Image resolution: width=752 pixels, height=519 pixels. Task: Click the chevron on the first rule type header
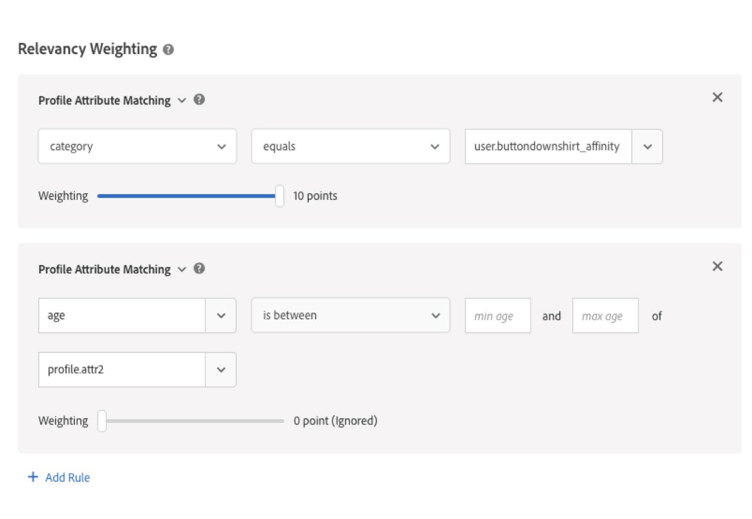pos(182,101)
